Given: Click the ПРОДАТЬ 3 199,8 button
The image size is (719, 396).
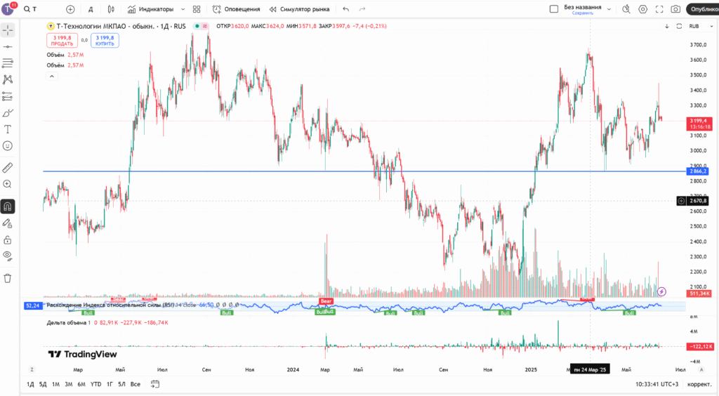Looking at the screenshot, I should (62, 40).
